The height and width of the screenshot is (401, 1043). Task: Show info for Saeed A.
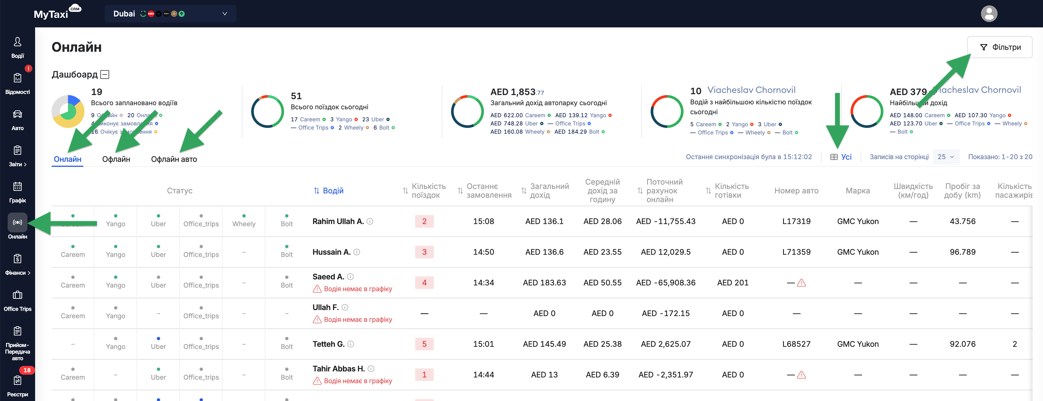click(351, 277)
